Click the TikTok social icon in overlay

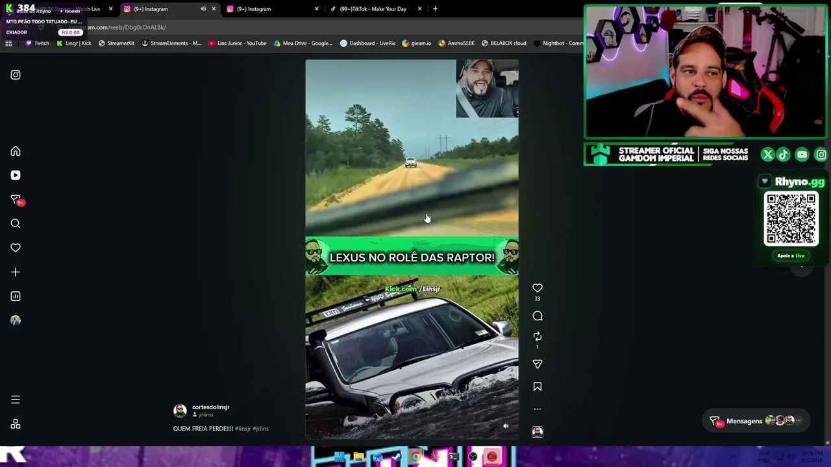[x=784, y=155]
